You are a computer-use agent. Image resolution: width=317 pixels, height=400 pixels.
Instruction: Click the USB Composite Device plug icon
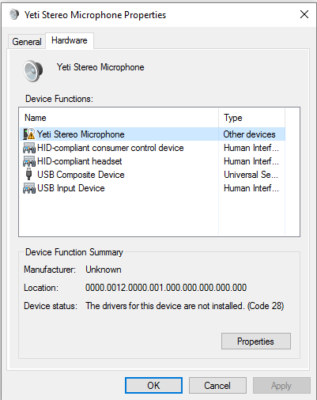coord(29,175)
